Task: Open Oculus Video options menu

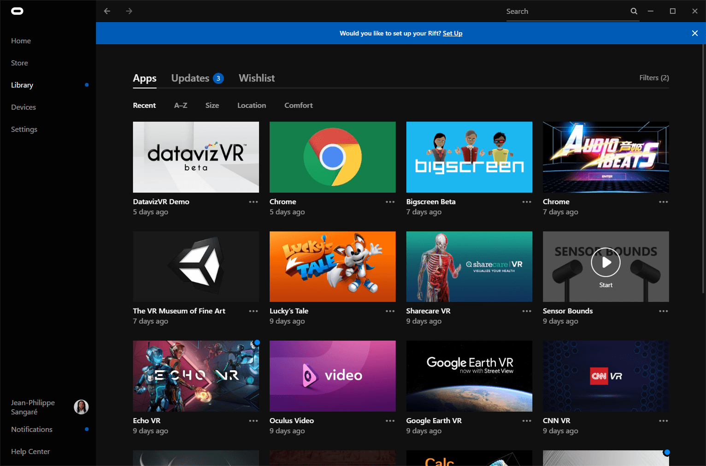Action: 390,421
